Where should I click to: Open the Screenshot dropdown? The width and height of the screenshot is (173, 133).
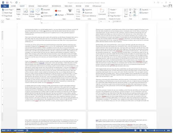(x=47, y=16)
